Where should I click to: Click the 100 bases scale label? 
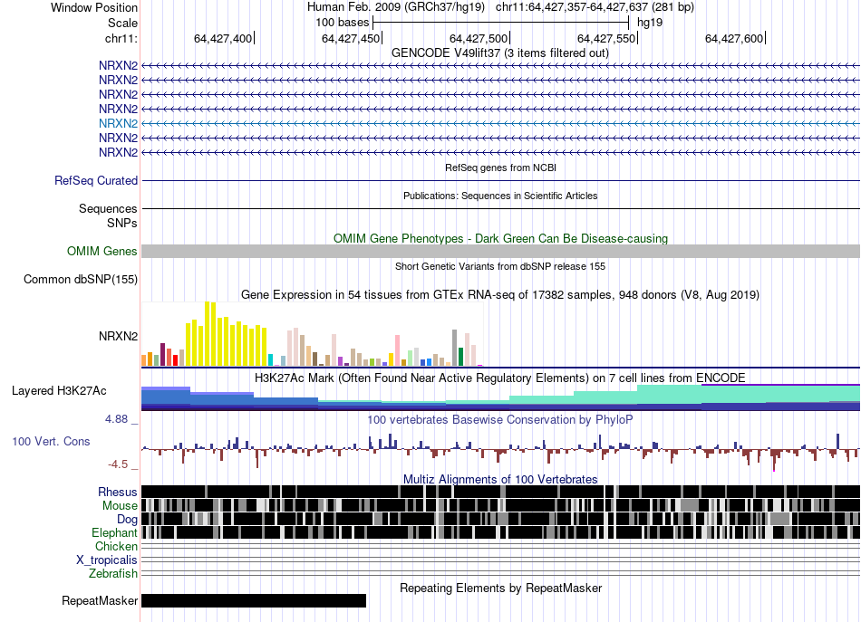click(x=342, y=23)
